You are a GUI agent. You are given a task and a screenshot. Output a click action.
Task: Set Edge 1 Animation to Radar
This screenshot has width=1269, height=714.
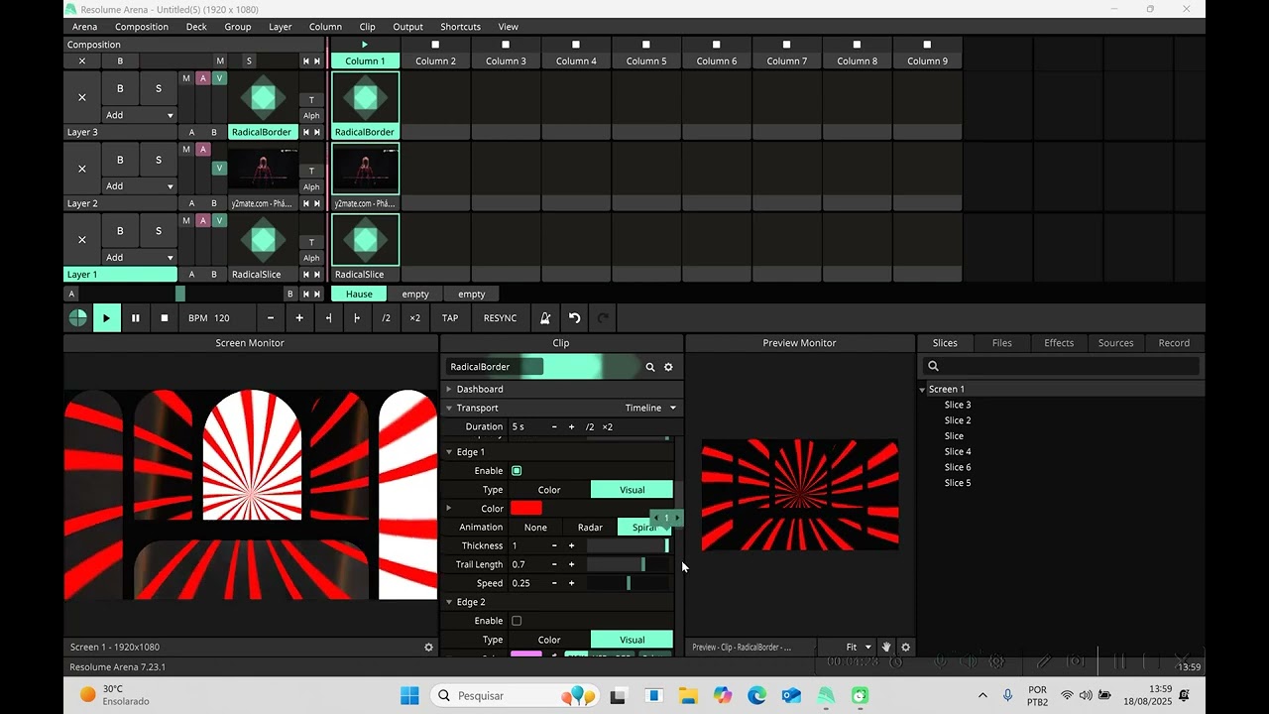coord(590,528)
